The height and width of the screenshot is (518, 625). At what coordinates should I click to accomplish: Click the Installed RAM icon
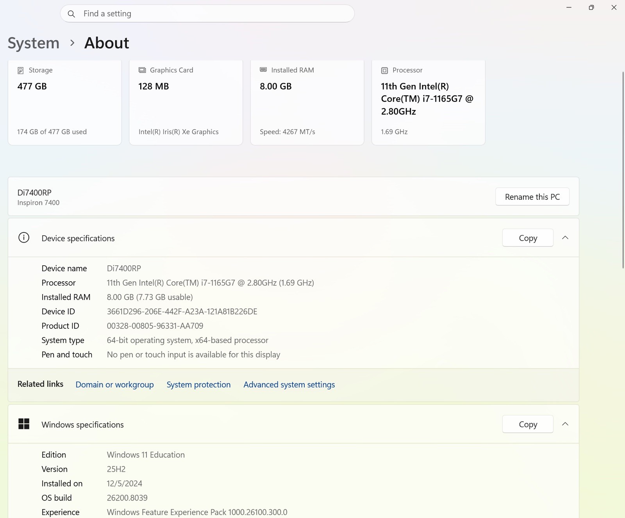(263, 70)
